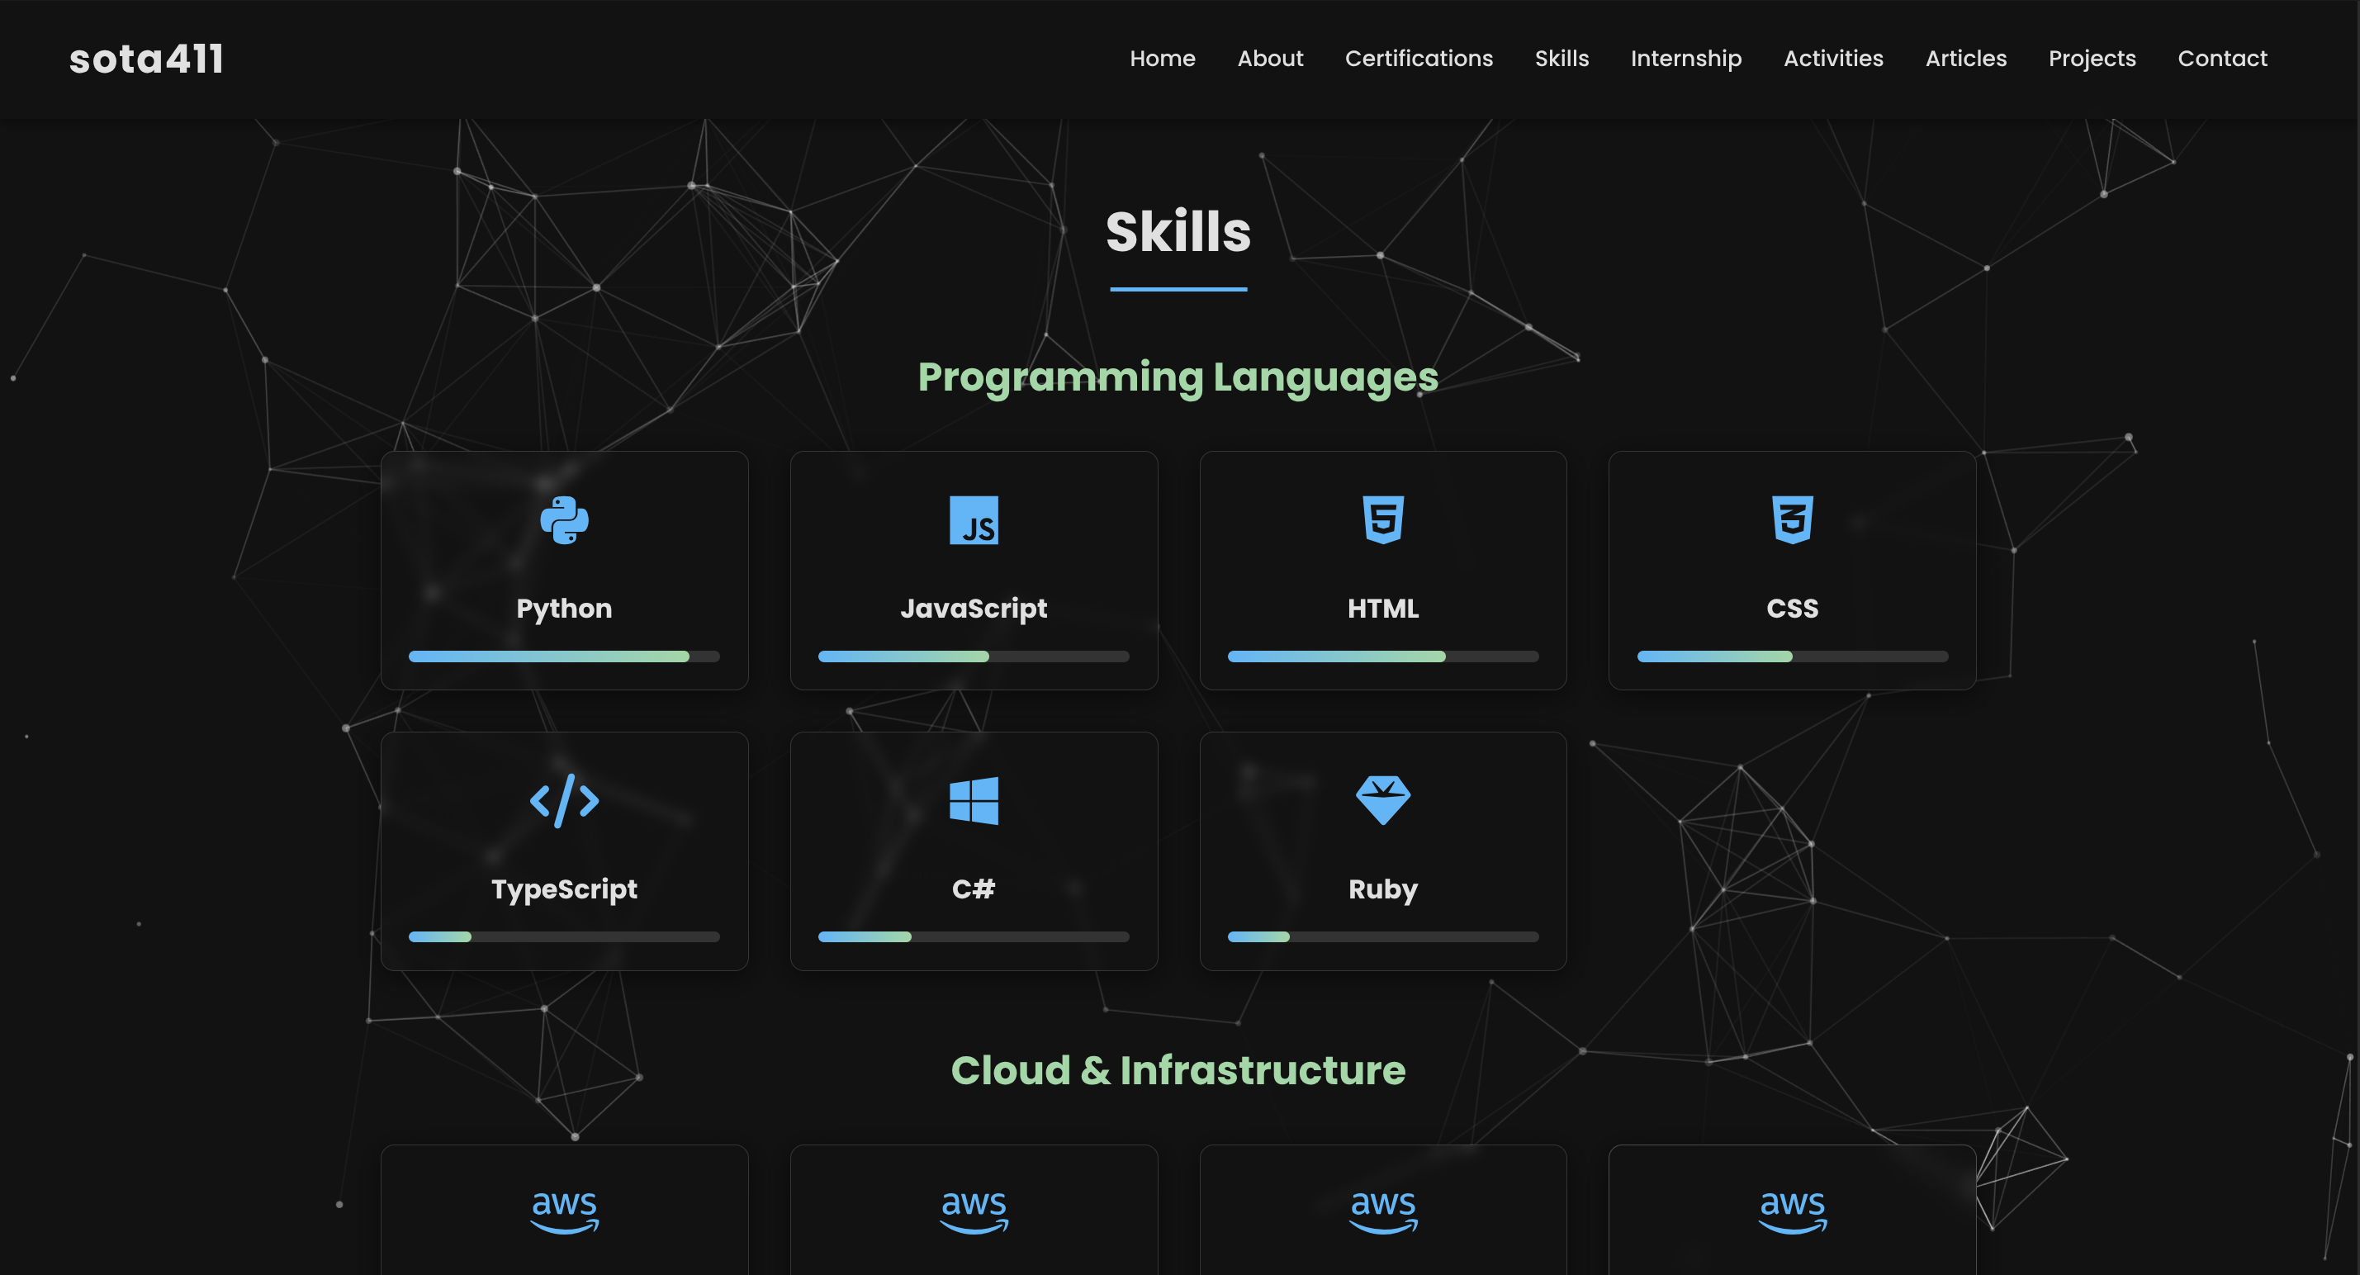The height and width of the screenshot is (1275, 2360).
Task: Click the JavaScript JS icon
Action: pyautogui.click(x=973, y=520)
